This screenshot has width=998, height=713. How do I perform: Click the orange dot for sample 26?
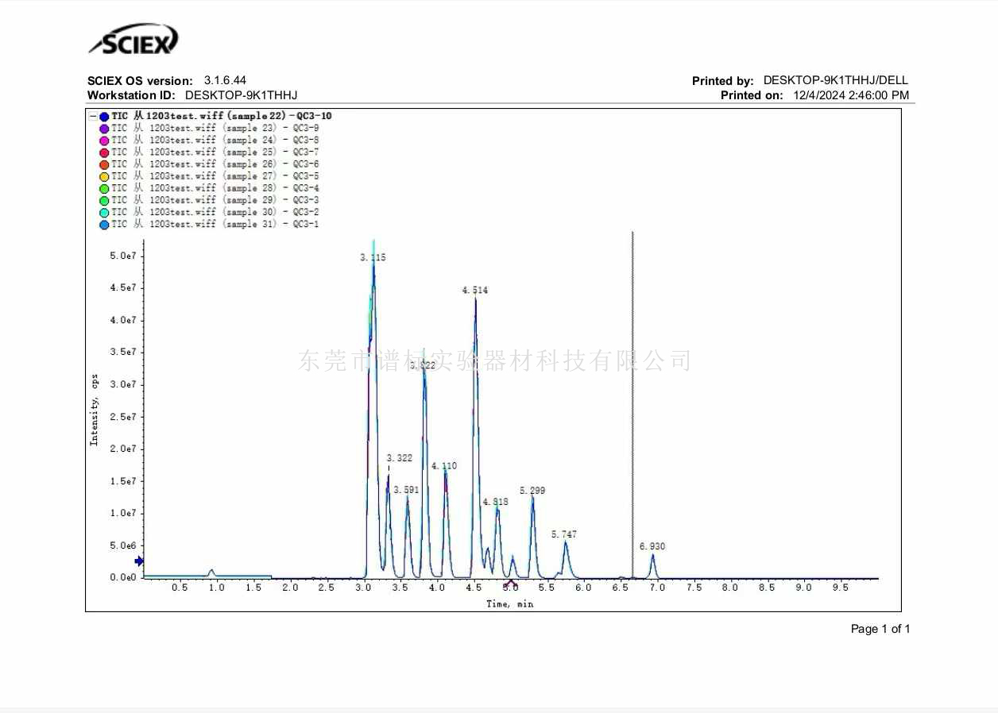(104, 164)
